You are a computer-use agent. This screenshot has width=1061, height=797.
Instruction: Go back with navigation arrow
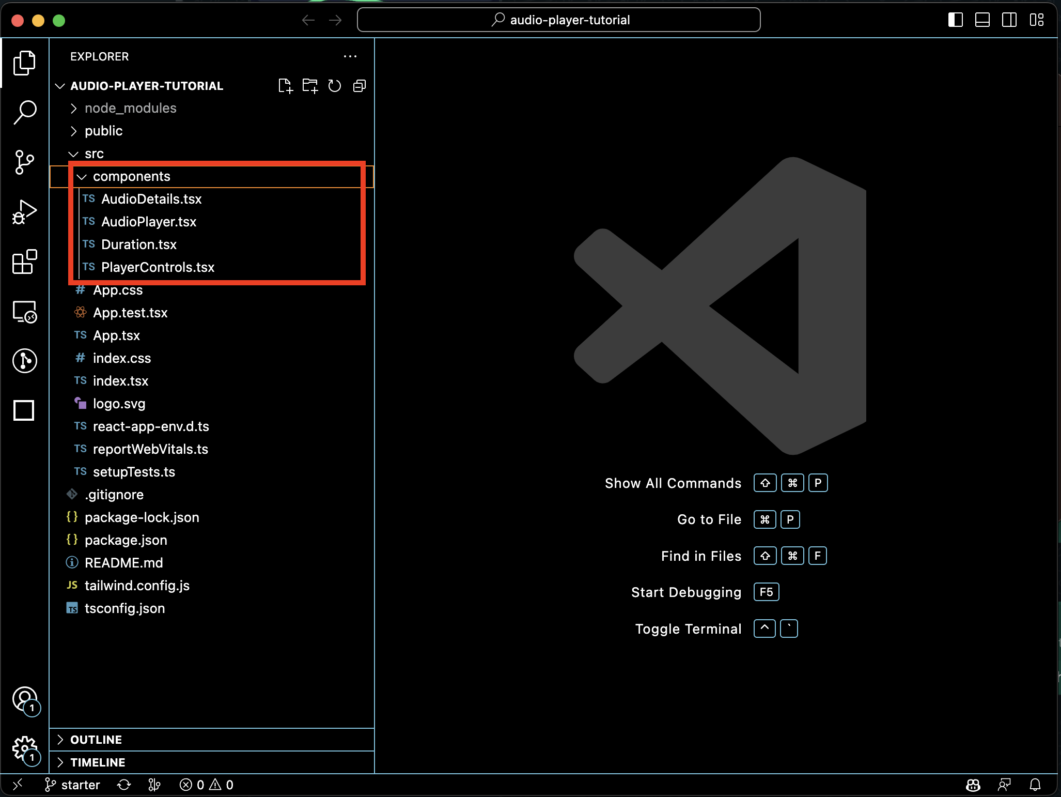point(308,20)
